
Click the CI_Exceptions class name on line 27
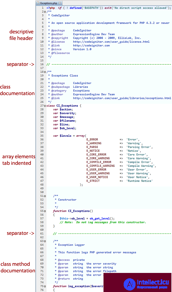(67, 106)
